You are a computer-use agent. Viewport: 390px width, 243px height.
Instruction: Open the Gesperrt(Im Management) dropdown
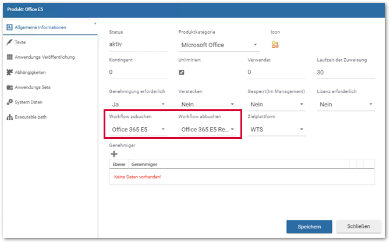pyautogui.click(x=276, y=105)
